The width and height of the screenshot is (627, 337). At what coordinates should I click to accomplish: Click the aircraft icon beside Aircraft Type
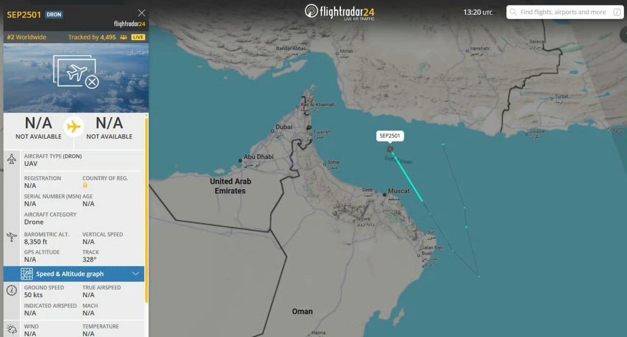pos(12,159)
